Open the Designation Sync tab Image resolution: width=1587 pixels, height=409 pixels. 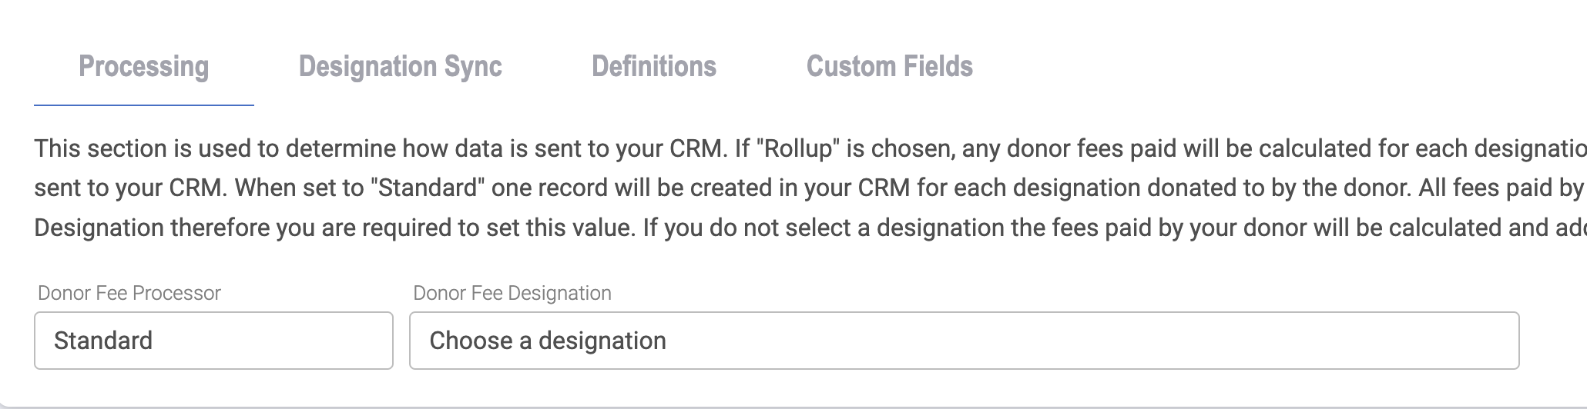point(400,67)
